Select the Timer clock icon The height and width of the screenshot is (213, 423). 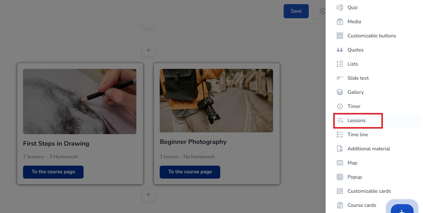click(340, 106)
